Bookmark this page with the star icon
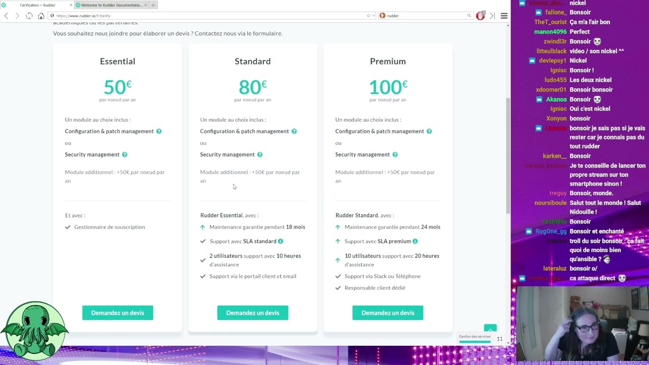This screenshot has height=365, width=649. point(369,16)
